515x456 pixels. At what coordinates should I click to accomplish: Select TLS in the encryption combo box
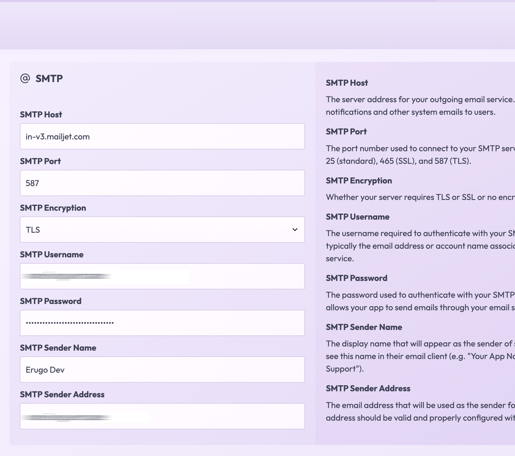click(162, 230)
